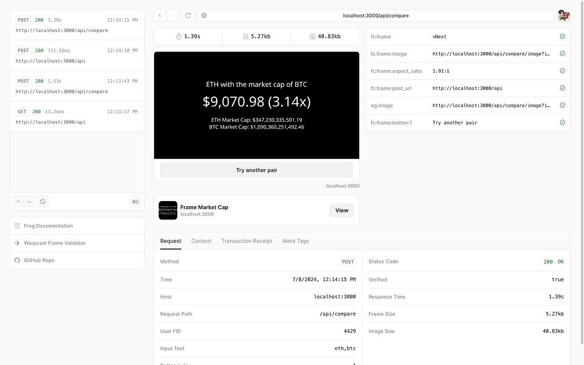Select the POST request logged at 12:14:15 PM
This screenshot has width=584, height=365.
77,25
